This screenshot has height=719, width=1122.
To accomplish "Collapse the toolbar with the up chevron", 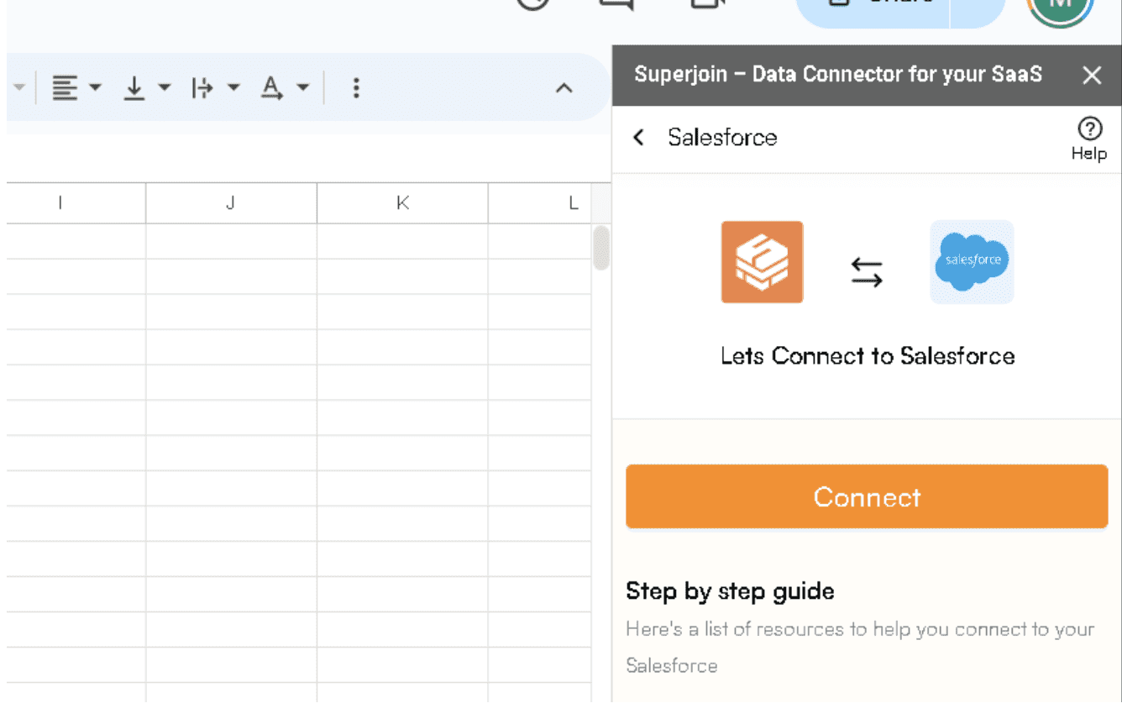I will click(564, 87).
